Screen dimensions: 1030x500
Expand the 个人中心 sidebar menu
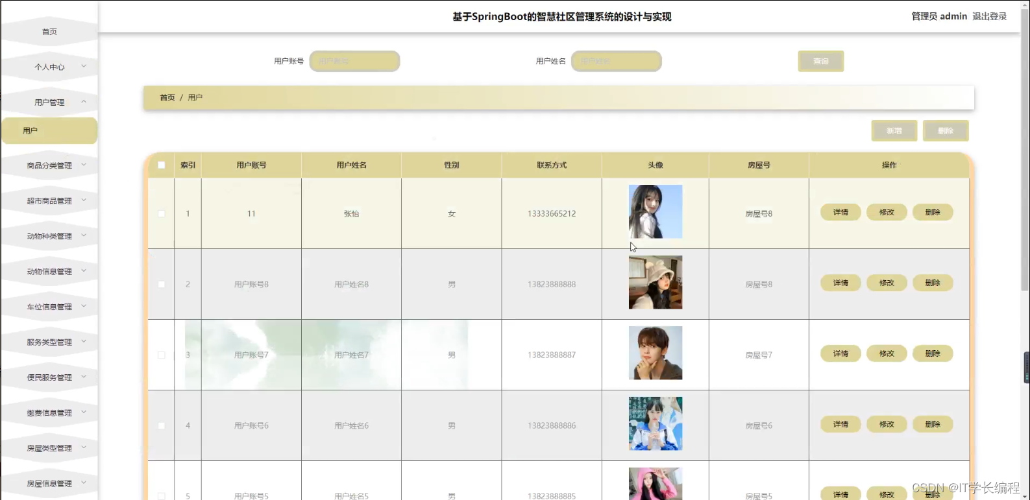click(49, 67)
